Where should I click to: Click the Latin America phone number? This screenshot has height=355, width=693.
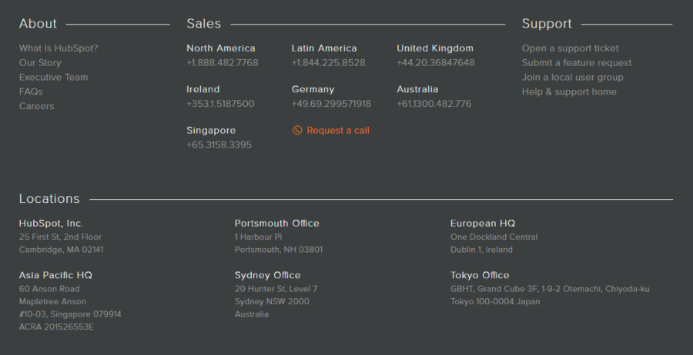click(x=328, y=63)
